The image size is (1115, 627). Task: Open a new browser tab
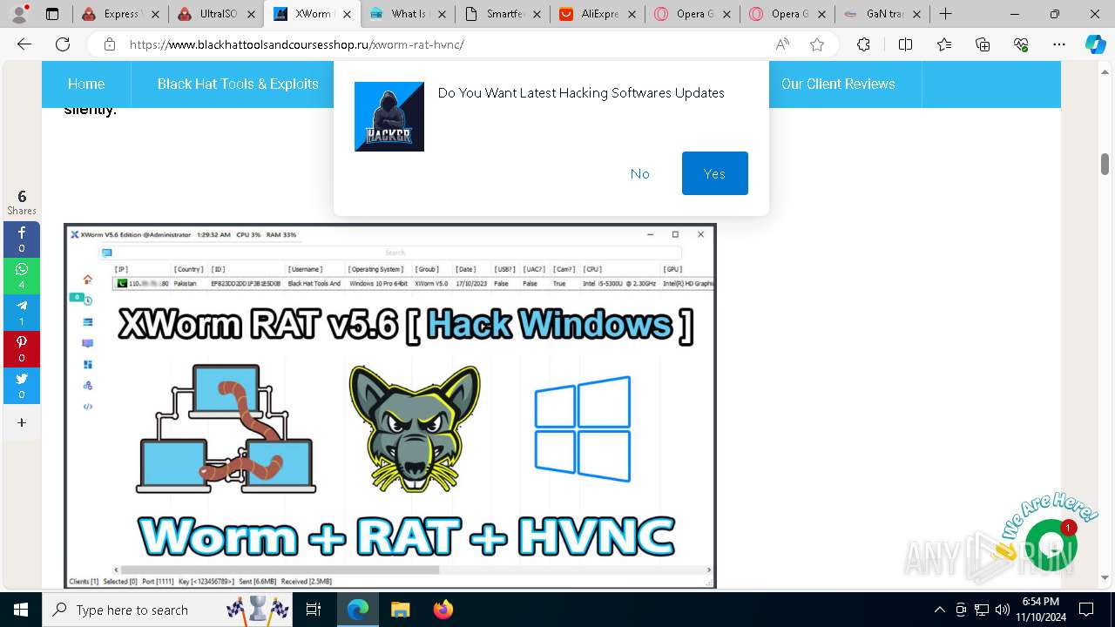coord(945,14)
